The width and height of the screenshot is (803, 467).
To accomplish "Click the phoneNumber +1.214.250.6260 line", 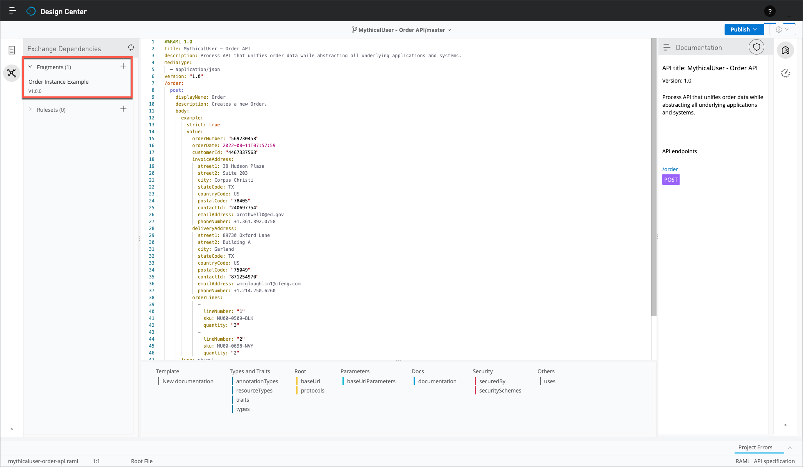I will point(236,291).
